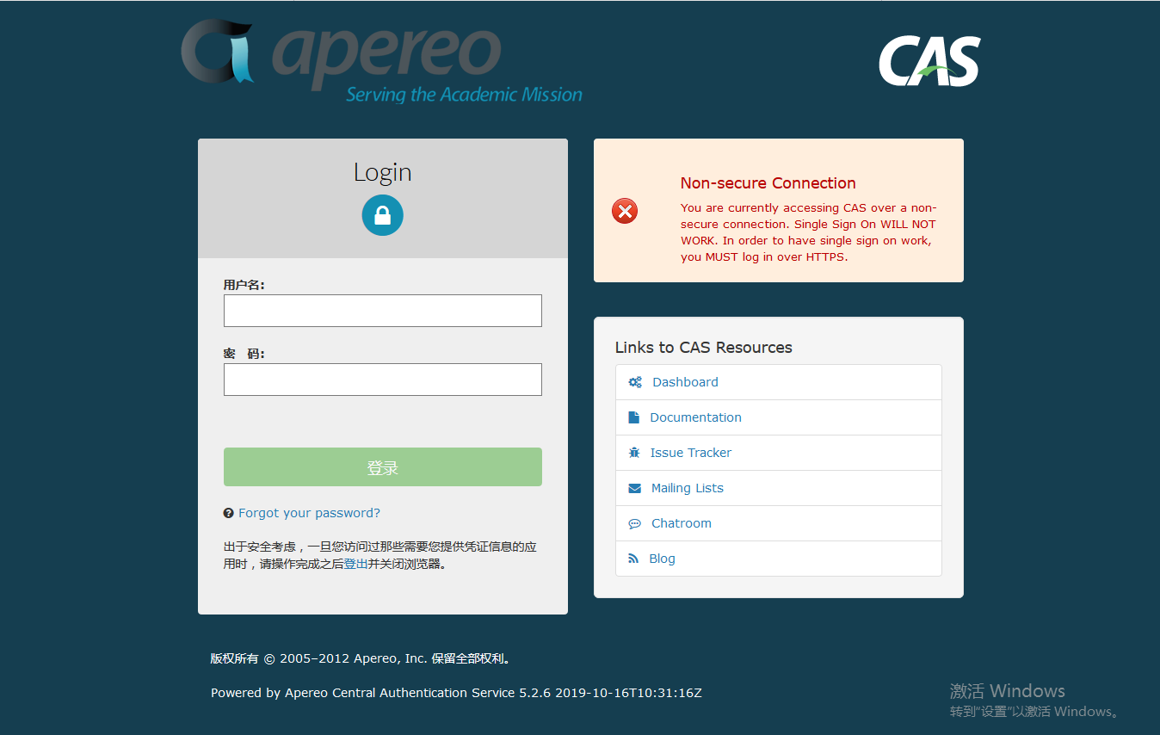
Task: Click the blue lock icon above the login form
Action: (382, 214)
